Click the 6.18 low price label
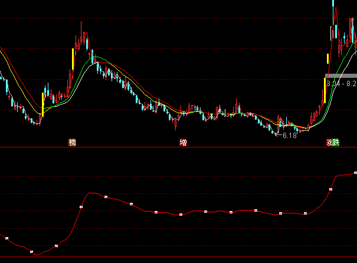This screenshot has height=263, width=357. click(289, 136)
